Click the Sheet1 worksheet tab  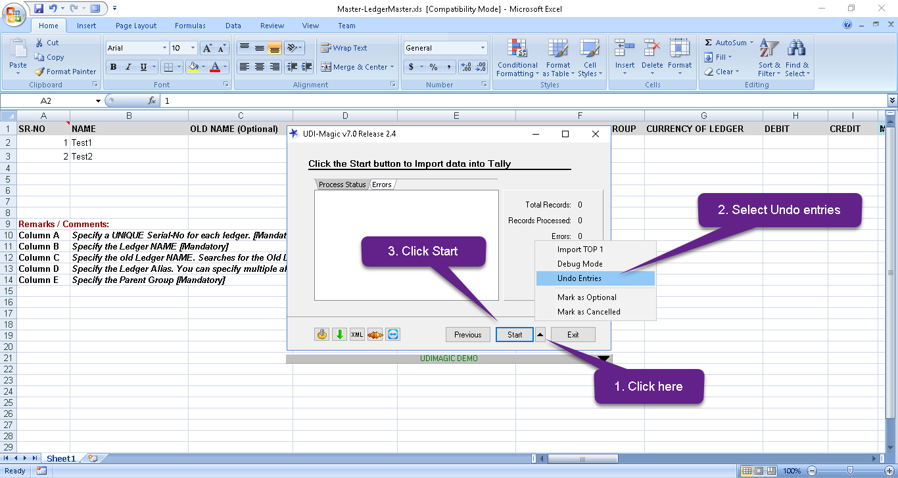61,458
